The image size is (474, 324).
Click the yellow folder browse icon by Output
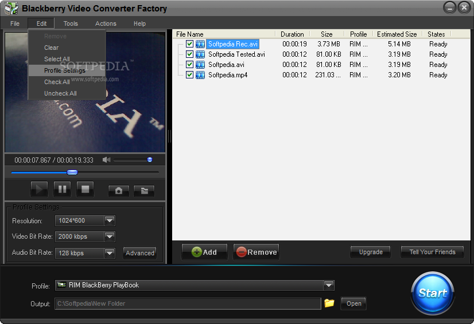pos(329,303)
